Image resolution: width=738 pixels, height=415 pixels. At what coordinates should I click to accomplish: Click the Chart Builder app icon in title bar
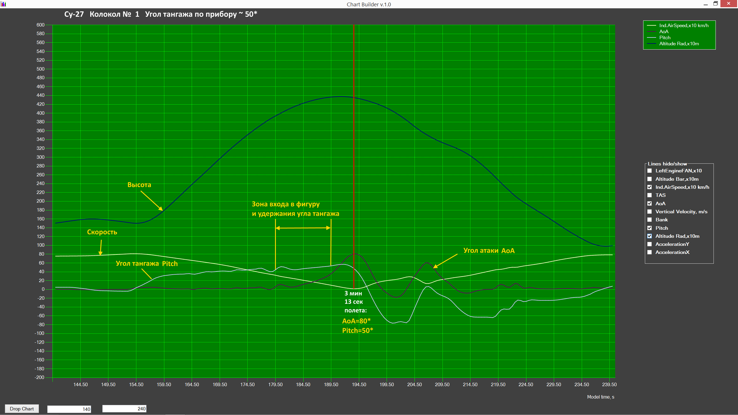coord(3,4)
